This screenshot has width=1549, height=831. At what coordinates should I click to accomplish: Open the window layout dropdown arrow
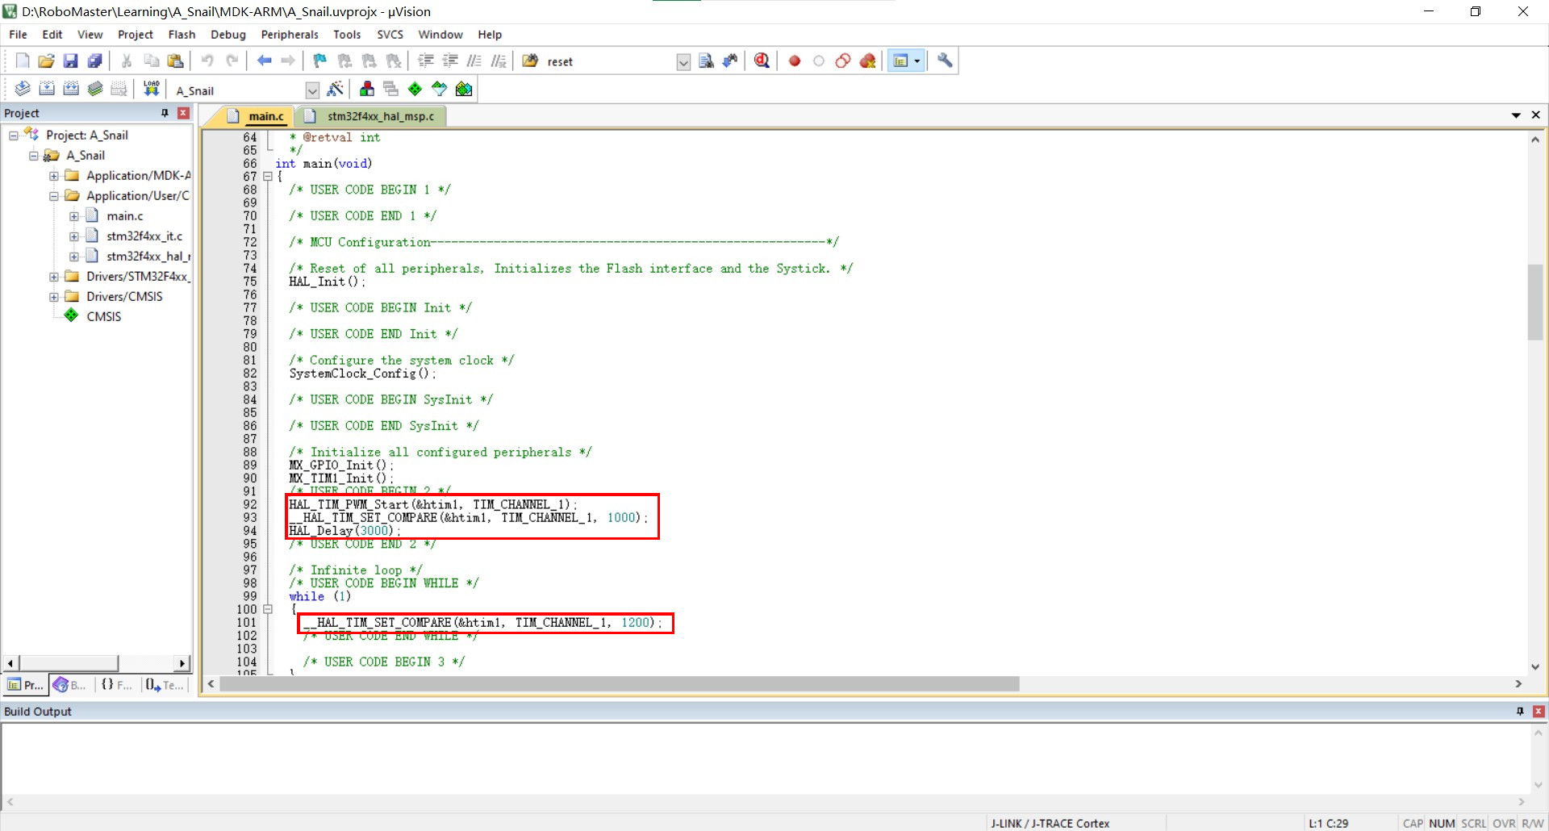[917, 61]
